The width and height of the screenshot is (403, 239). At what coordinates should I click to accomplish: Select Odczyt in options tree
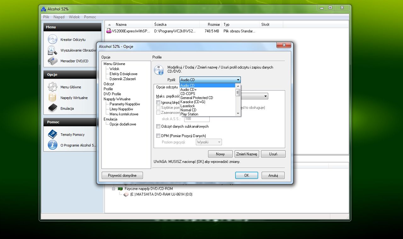[x=109, y=84]
